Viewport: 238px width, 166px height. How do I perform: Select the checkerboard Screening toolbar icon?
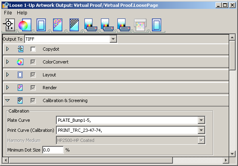(x=74, y=25)
